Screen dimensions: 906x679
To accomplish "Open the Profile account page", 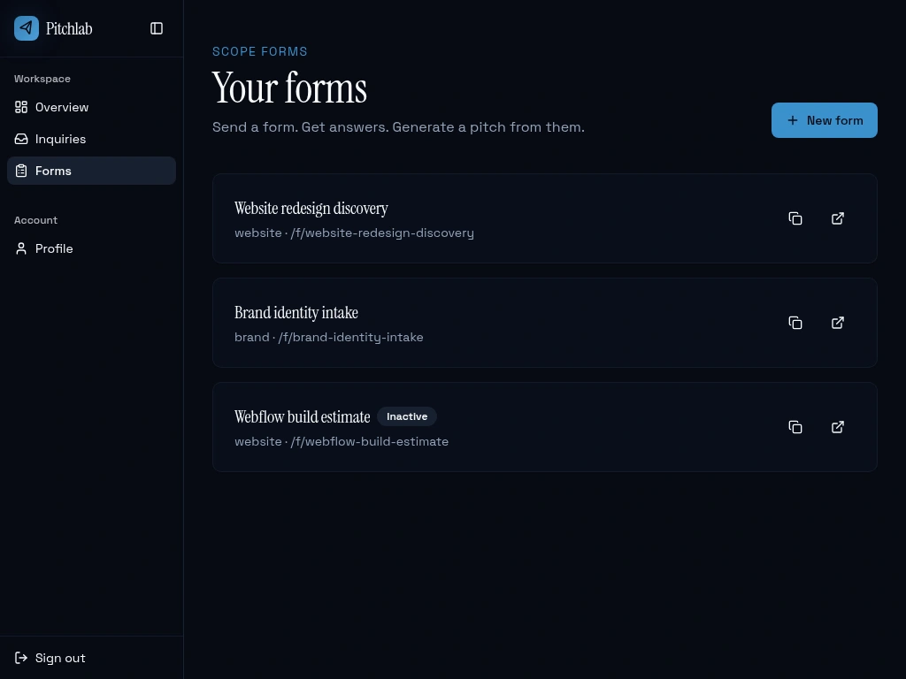I will coord(54,248).
